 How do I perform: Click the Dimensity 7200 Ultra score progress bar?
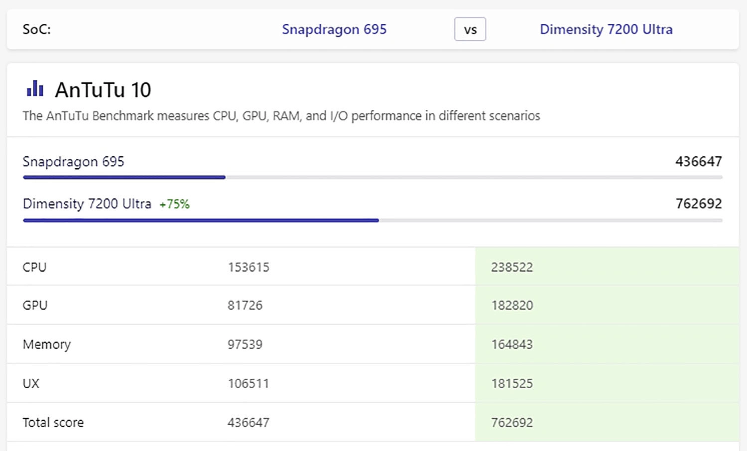(x=373, y=220)
